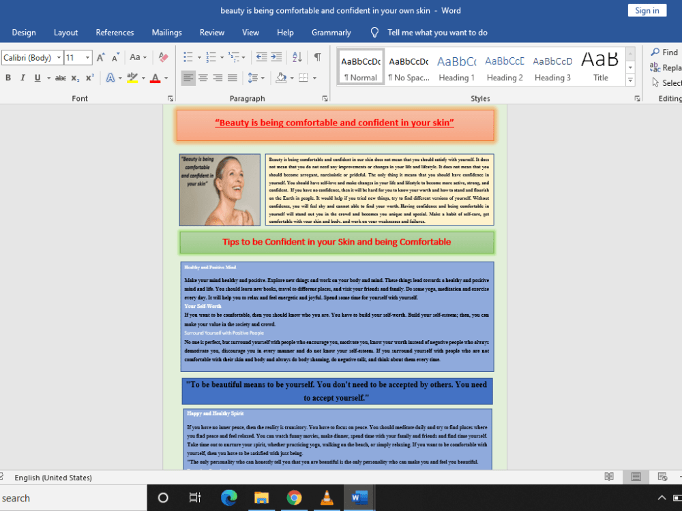Image resolution: width=682 pixels, height=511 pixels.
Task: Click Sign in button
Action: click(647, 10)
